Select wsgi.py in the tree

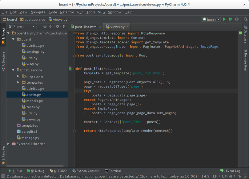coord(30,64)
